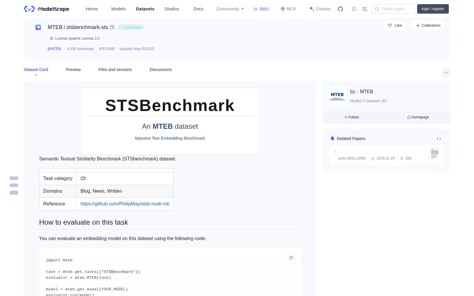Click the paper date clock icon

[x=373, y=158]
